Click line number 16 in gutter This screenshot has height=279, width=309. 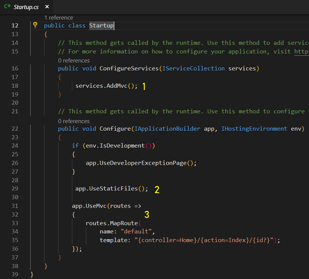click(15, 68)
